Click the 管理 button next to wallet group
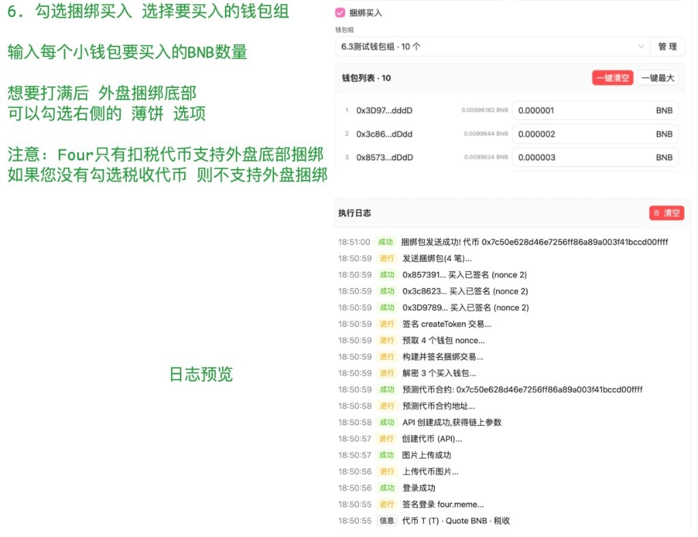The height and width of the screenshot is (537, 698). (667, 47)
